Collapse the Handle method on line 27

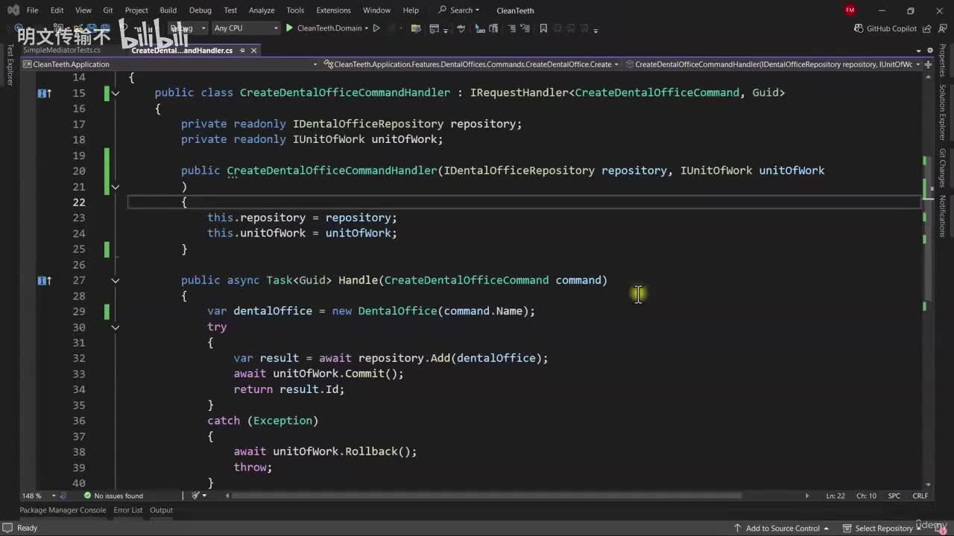pyautogui.click(x=116, y=281)
